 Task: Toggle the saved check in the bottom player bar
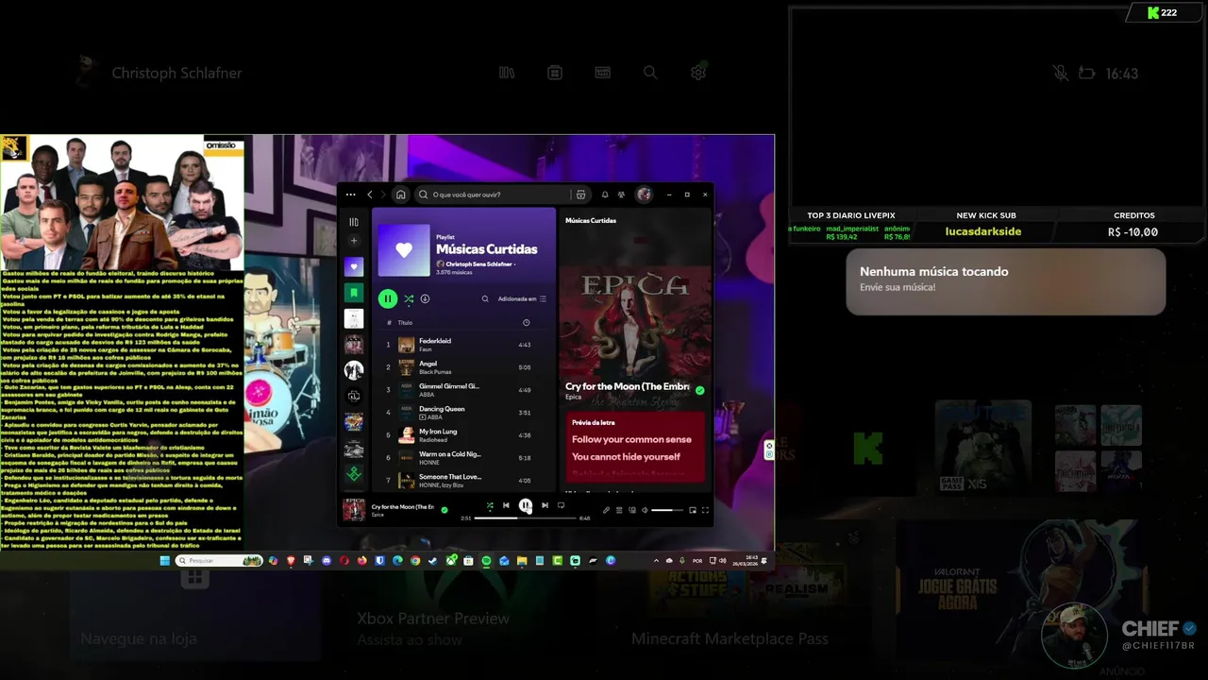pos(445,510)
